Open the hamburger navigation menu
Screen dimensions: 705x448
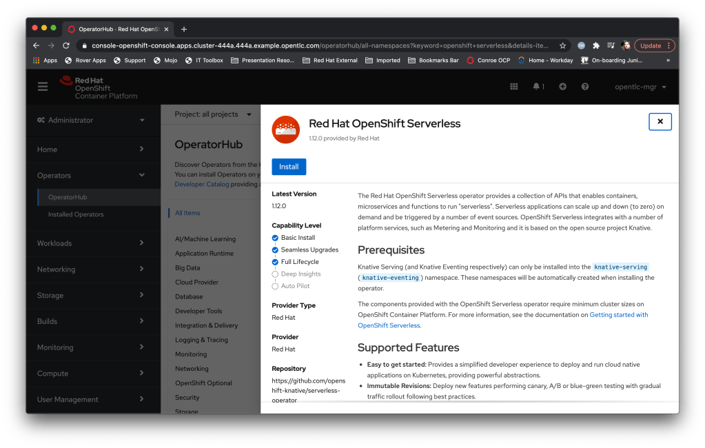click(43, 87)
